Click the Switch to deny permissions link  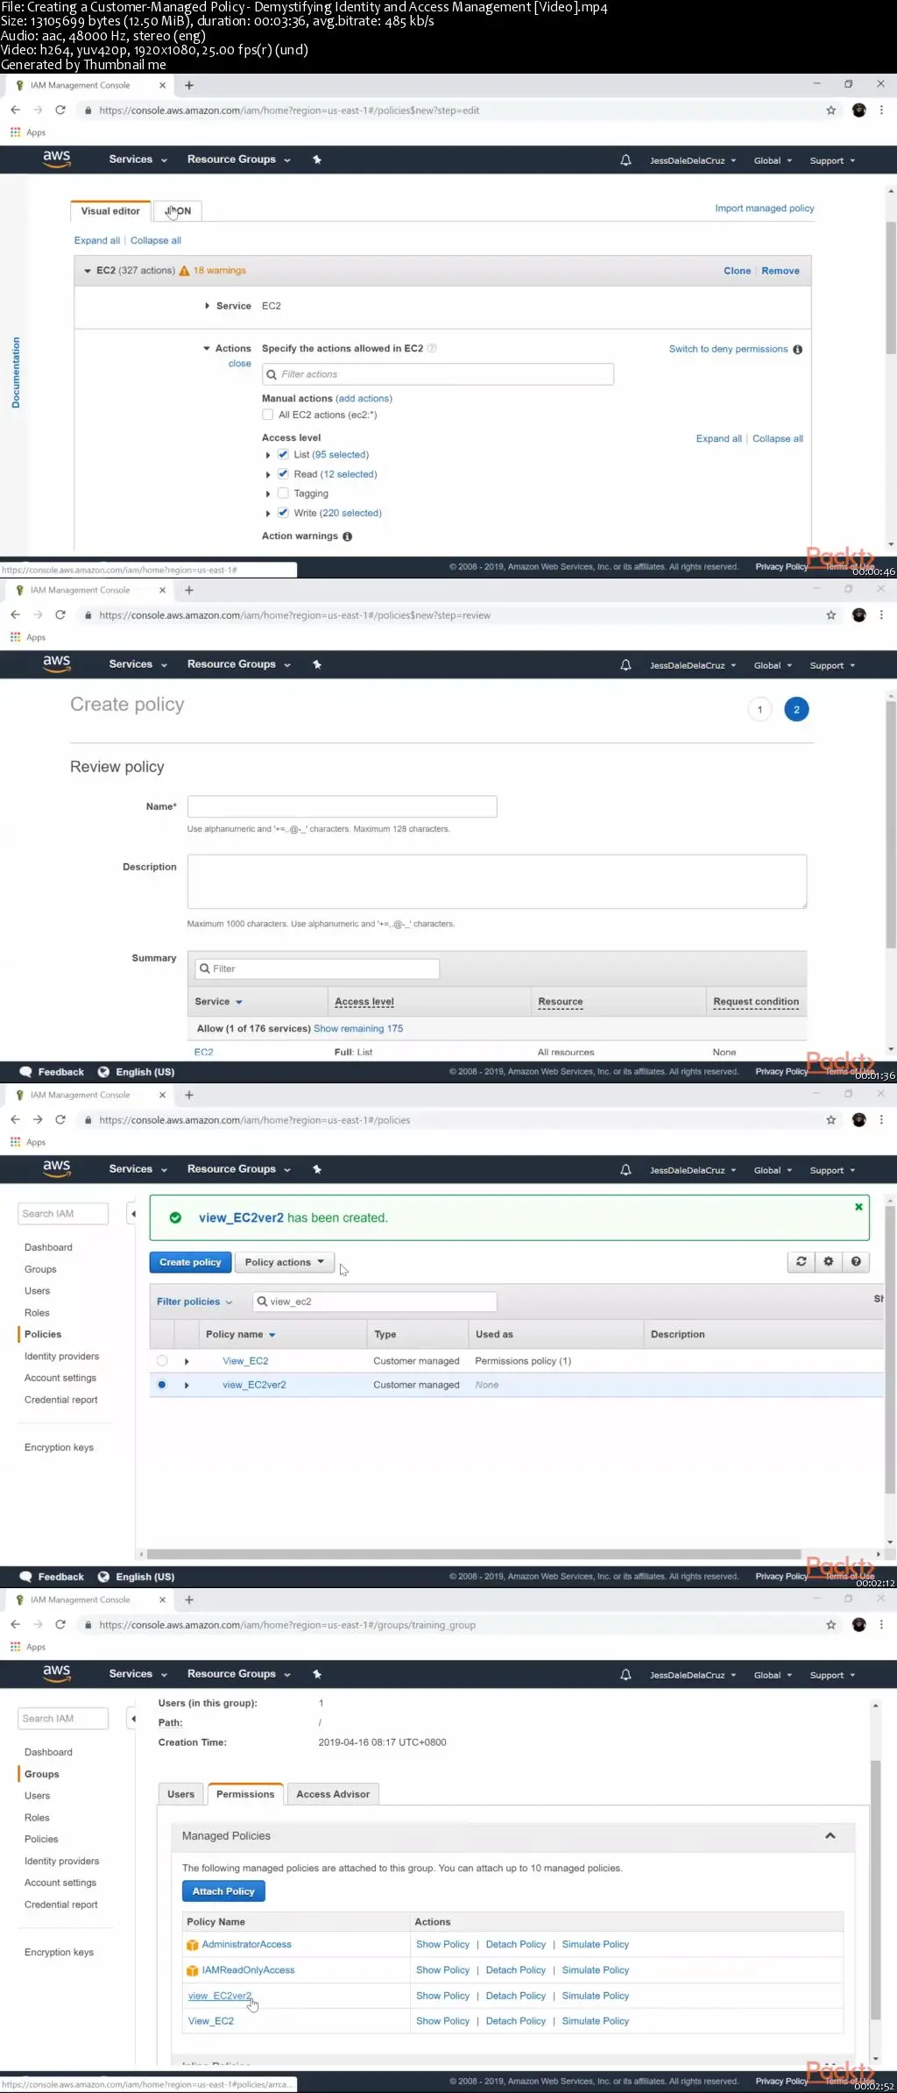pos(728,349)
